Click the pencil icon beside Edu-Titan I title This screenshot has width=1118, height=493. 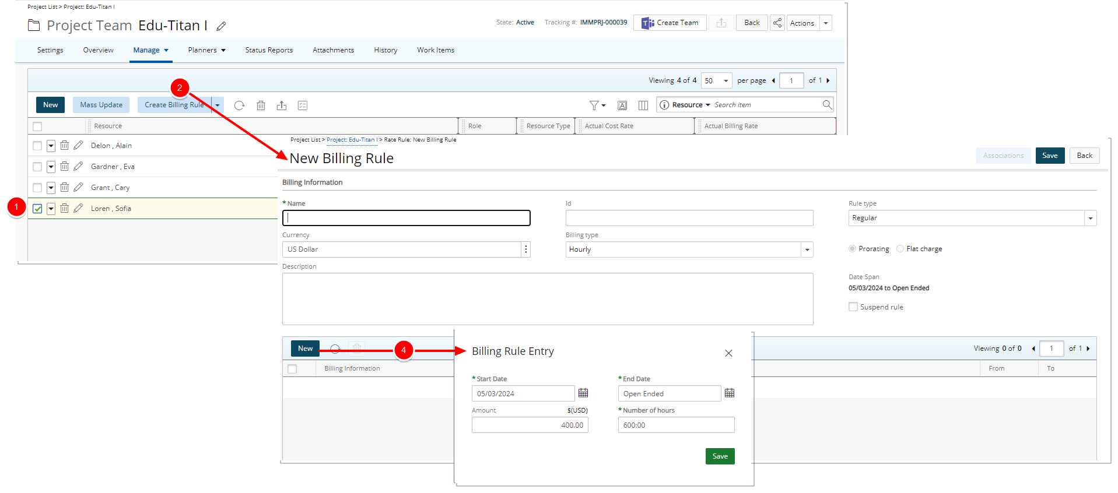tap(221, 26)
